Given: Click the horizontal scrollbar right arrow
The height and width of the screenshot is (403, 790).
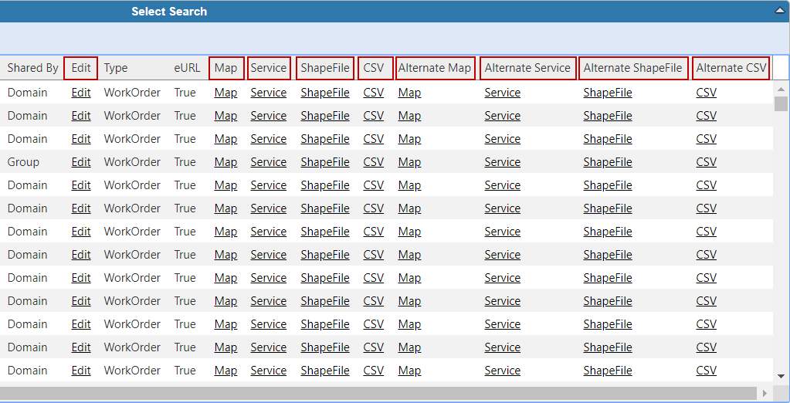Looking at the screenshot, I should click(x=765, y=393).
